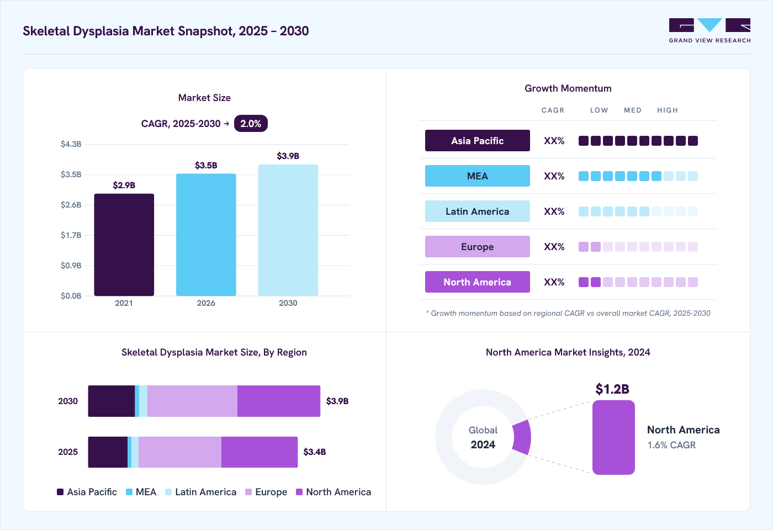Select the MEA legend color square

point(129,492)
